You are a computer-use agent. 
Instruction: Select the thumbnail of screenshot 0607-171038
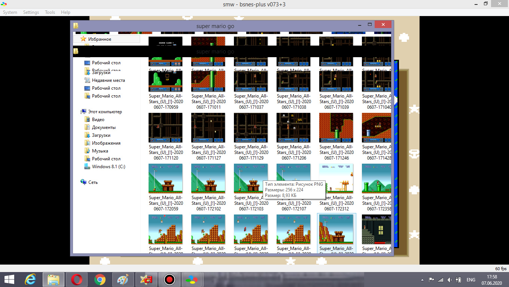(293, 81)
